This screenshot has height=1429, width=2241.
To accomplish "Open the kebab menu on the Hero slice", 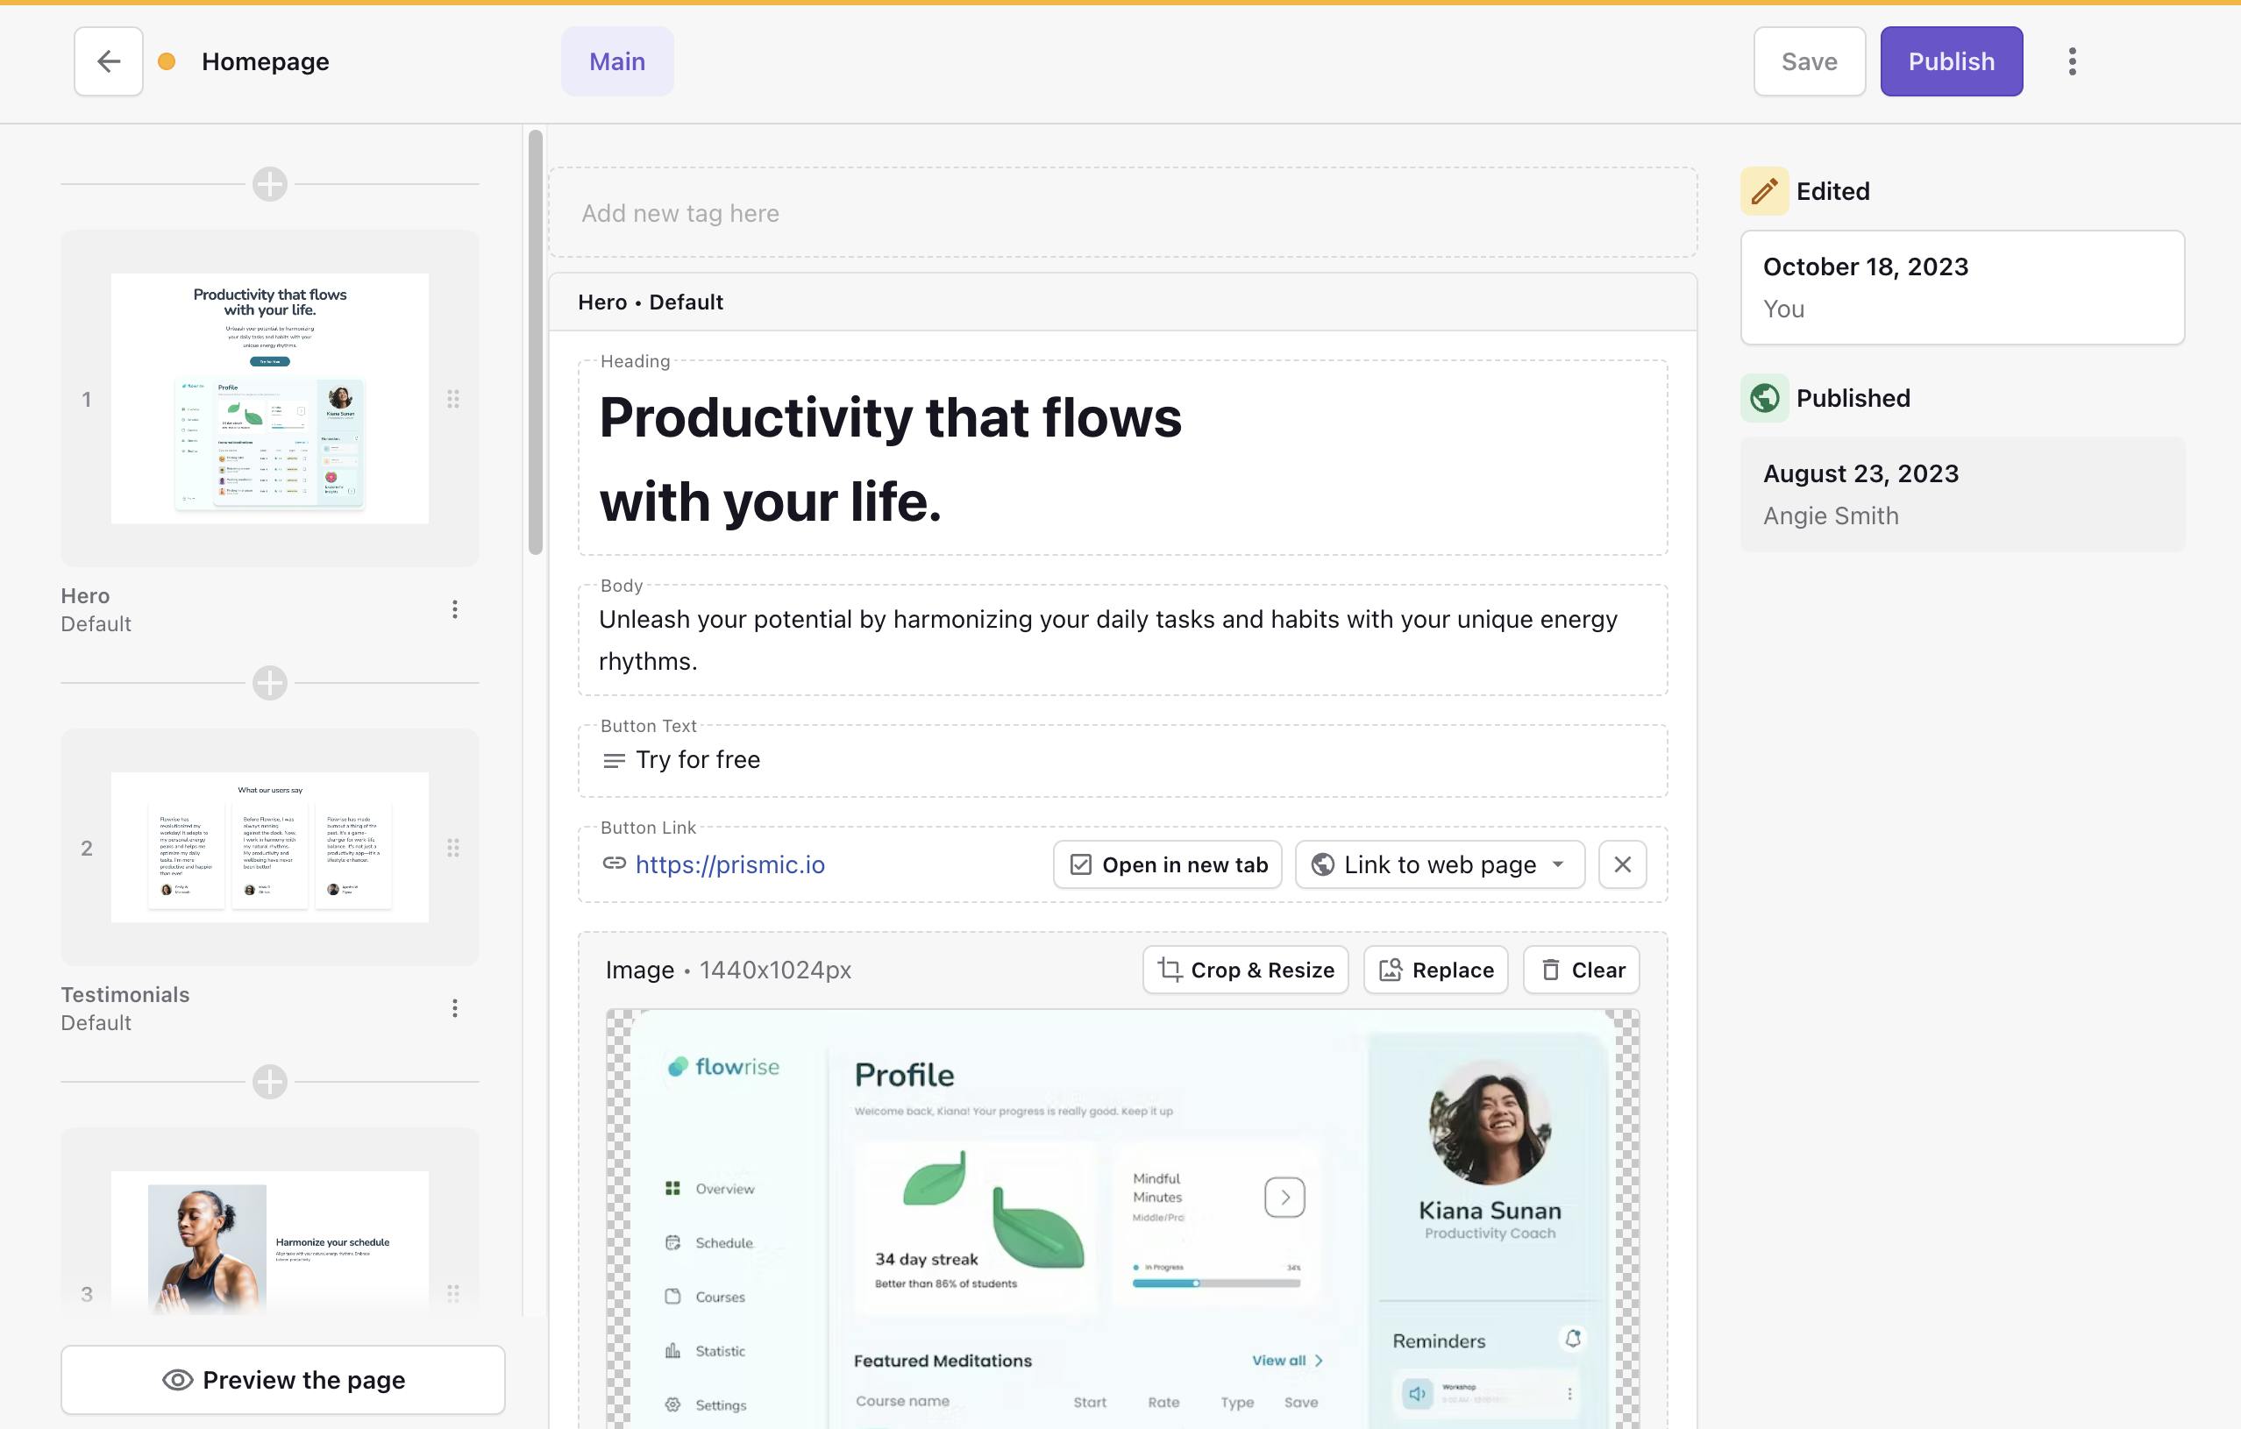I will coord(455,608).
